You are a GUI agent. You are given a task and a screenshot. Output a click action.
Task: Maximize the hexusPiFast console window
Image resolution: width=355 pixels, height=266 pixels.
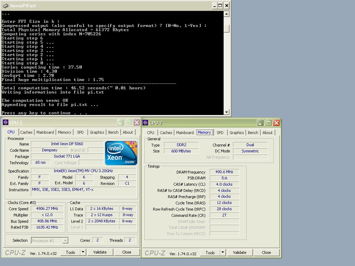(x=220, y=6)
